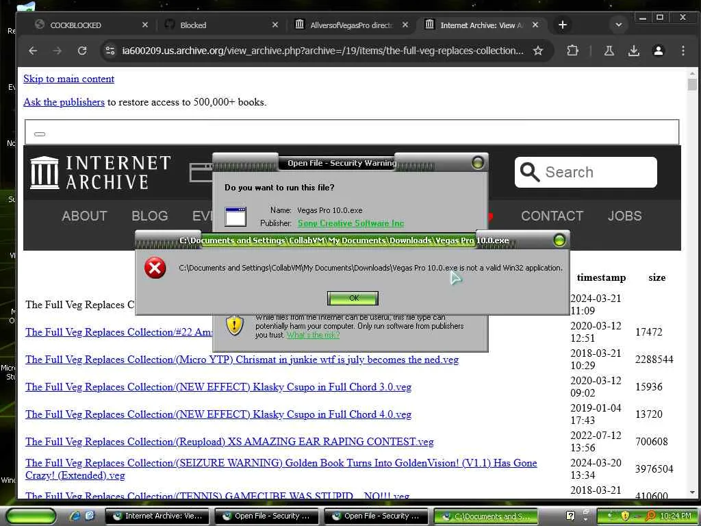Open Klasky Csupo in Full Chord 3.0.veg link
The width and height of the screenshot is (701, 526).
tap(218, 387)
